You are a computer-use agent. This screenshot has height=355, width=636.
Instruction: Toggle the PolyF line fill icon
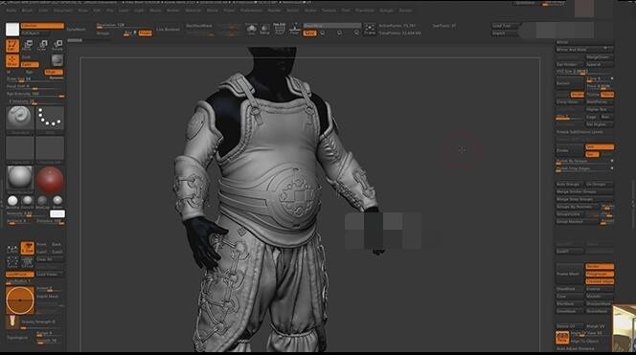click(x=280, y=29)
